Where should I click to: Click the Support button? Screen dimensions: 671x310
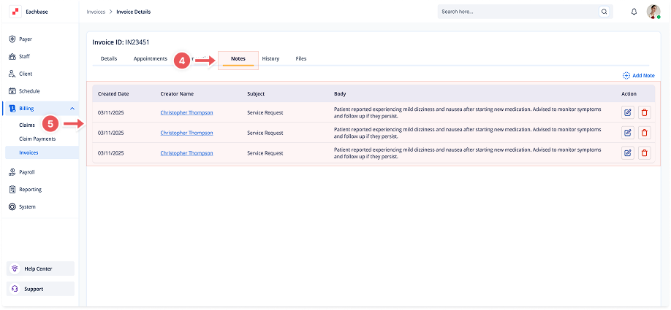point(34,289)
